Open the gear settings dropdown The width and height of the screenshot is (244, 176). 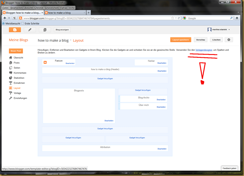(x=229, y=40)
